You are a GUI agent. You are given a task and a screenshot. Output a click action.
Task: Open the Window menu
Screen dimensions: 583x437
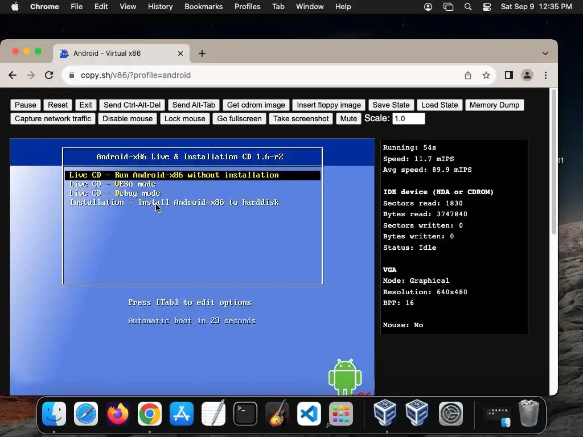[310, 7]
